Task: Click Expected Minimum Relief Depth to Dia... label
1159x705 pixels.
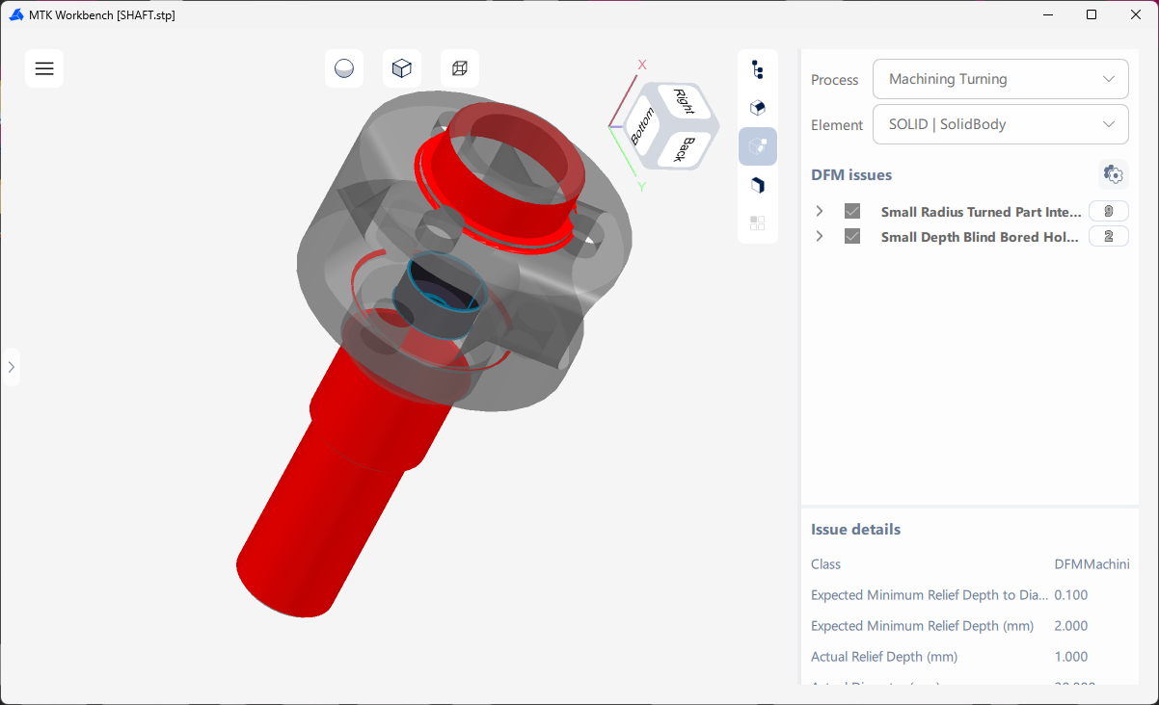Action: click(x=930, y=595)
